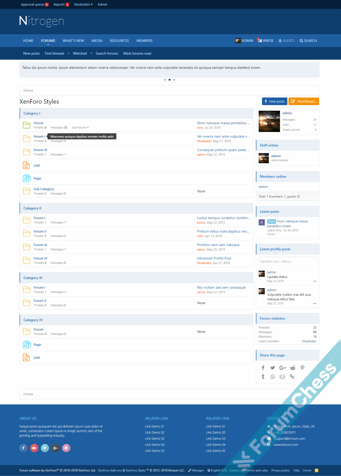Open the Watched dropdown arrow
Image resolution: width=341 pixels, height=476 pixels.
[x=91, y=53]
